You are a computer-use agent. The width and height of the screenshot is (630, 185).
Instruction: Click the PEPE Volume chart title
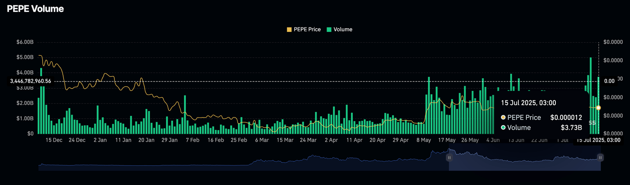pyautogui.click(x=35, y=9)
